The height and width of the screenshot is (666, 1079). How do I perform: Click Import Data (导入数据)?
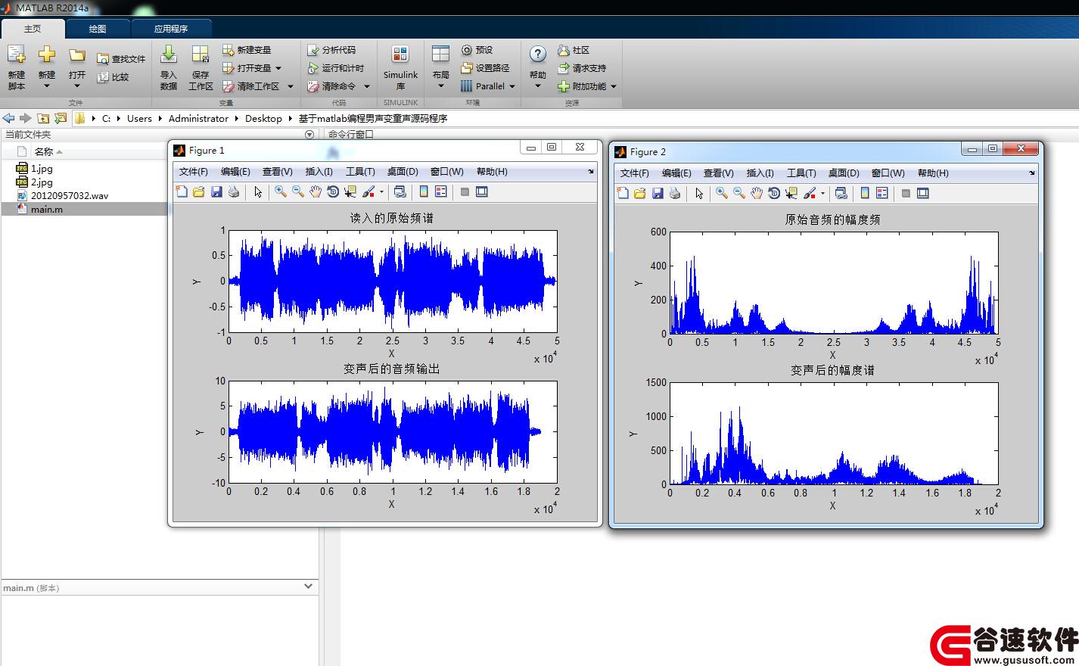169,67
